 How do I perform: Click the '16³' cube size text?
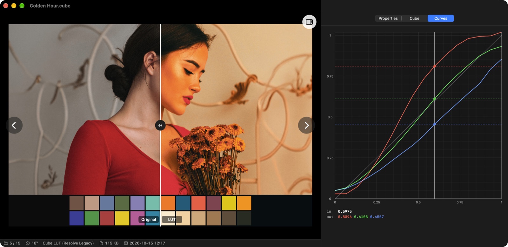pos(35,243)
